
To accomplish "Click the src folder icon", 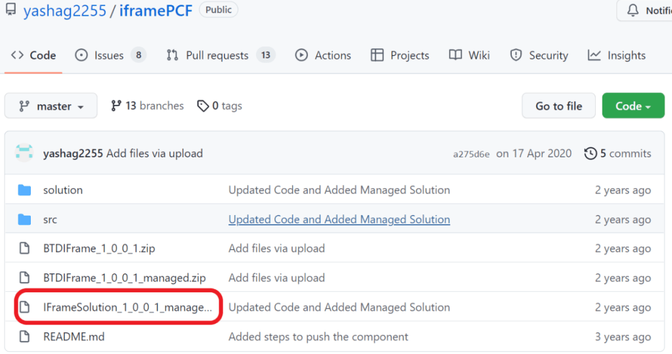I will 24,220.
